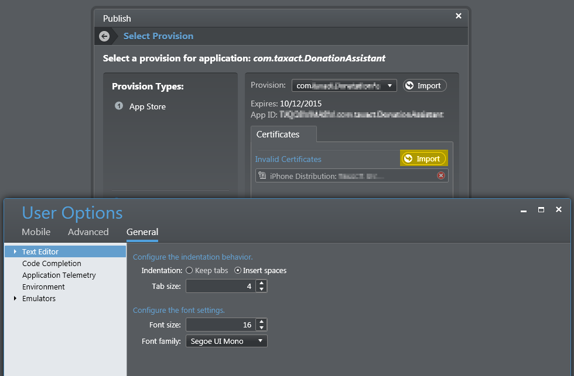574x376 pixels.
Task: Increase Tab size with up arrow
Action: coord(261,283)
